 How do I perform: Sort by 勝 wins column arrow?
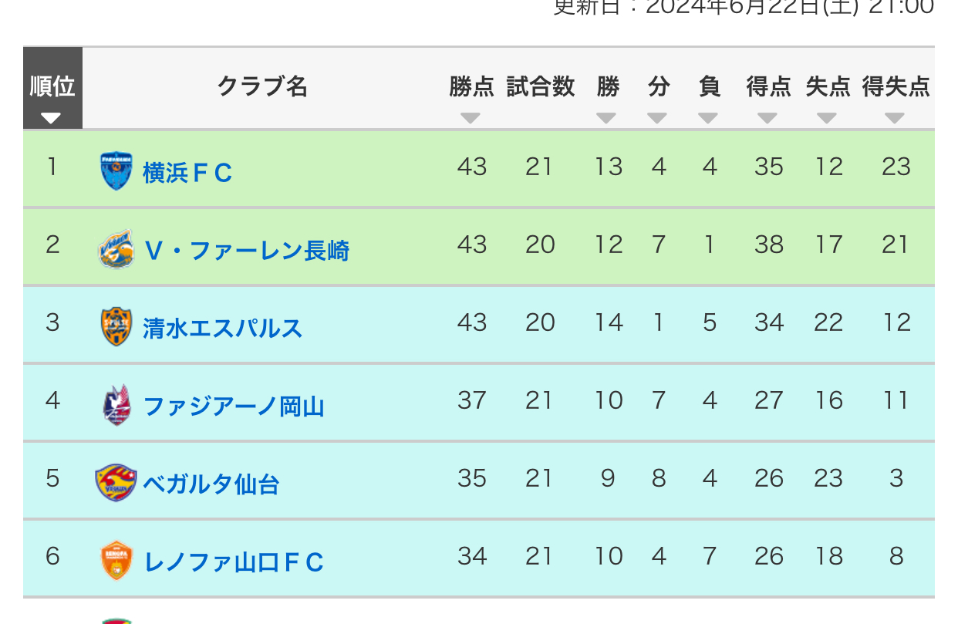606,118
